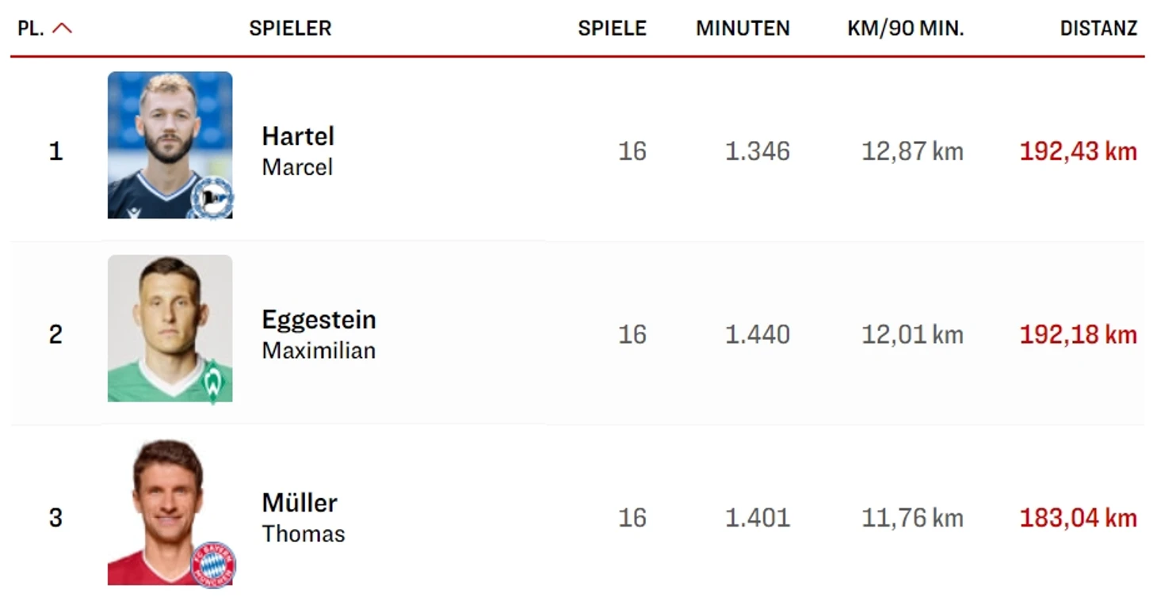The image size is (1157, 601).
Task: Sort by KM/90 MIN. column header
Action: point(905,29)
